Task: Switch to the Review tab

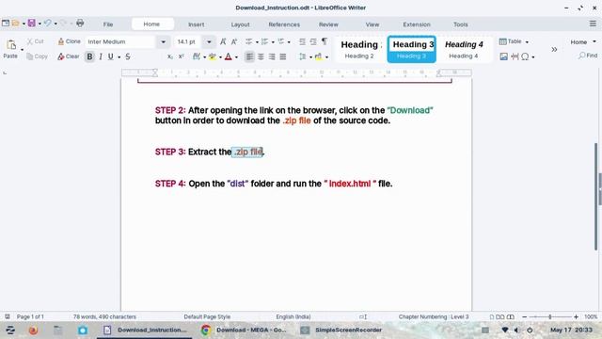Action: point(328,24)
